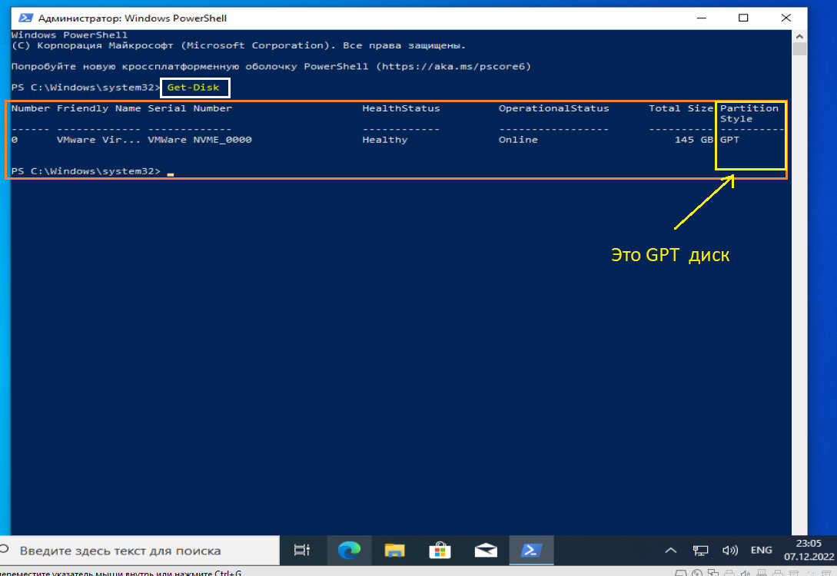Click the scrollbar up arrow in PowerShell
Viewport: 837px width, 576px height.
(799, 36)
